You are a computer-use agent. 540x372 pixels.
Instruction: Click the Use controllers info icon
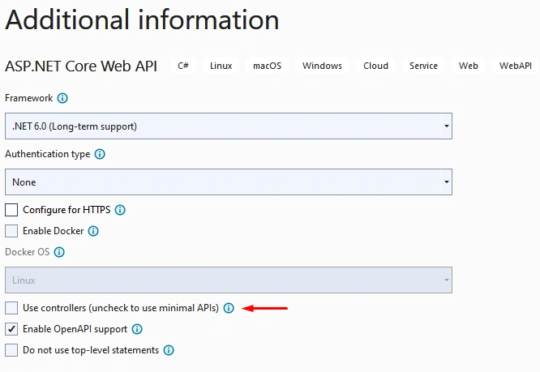(229, 308)
